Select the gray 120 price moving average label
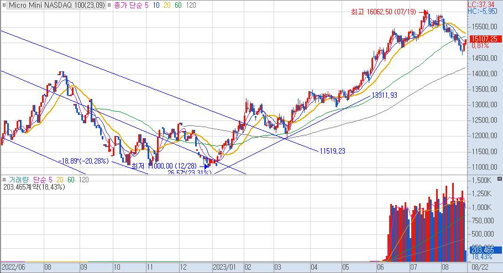The width and height of the screenshot is (503, 273). (191, 6)
